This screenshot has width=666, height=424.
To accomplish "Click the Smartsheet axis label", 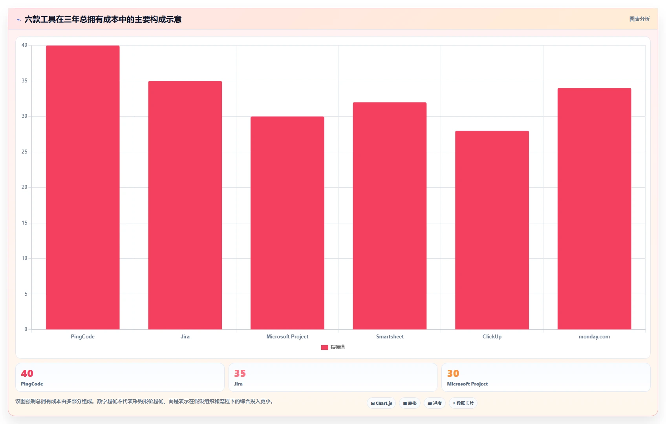I will click(390, 336).
